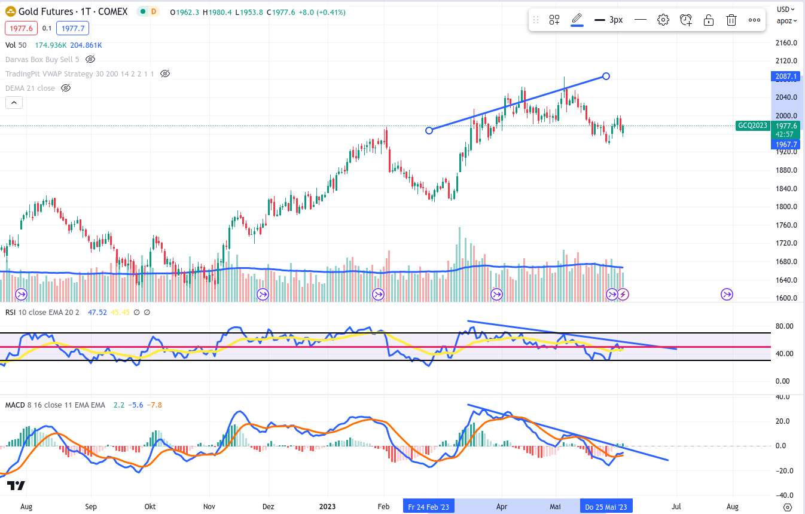Viewport: 805px width, 514px height.
Task: Open the drawing settings gear
Action: (x=663, y=19)
